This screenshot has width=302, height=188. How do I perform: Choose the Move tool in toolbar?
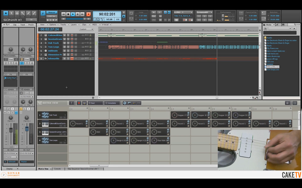pyautogui.click(x=17, y=13)
